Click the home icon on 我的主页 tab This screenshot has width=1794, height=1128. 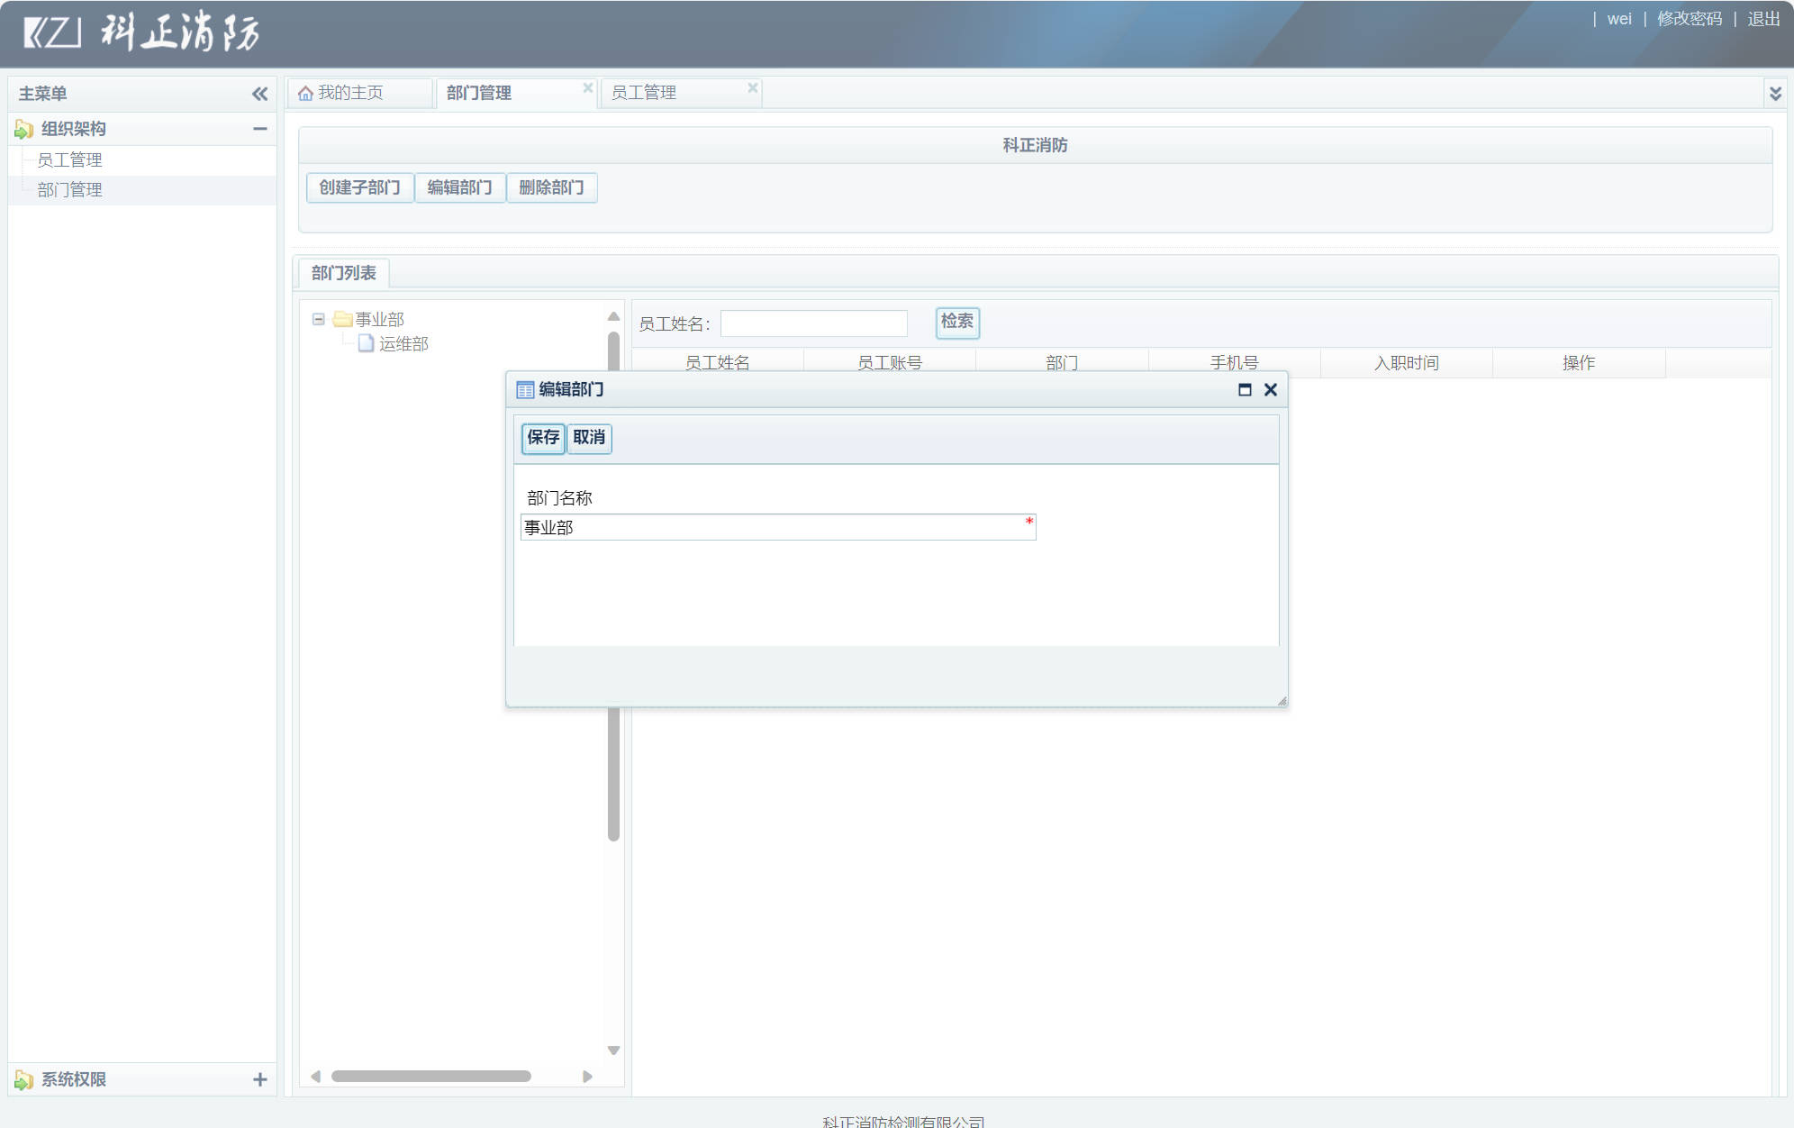[307, 91]
